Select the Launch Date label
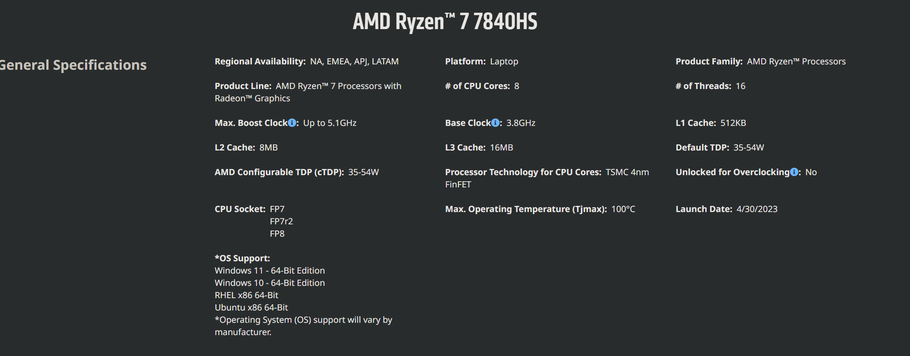Viewport: 910px width, 356px height. tap(704, 209)
